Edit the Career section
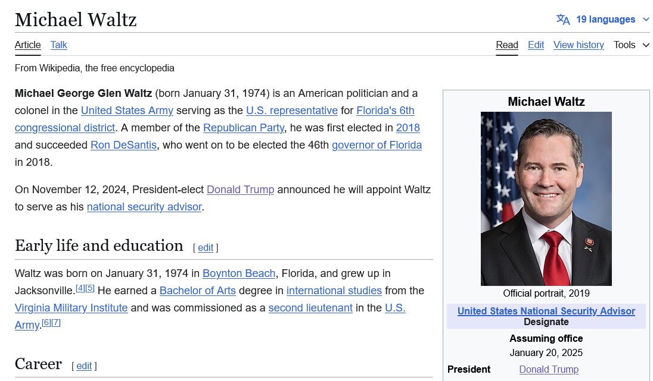This screenshot has width=653, height=381. [x=84, y=366]
